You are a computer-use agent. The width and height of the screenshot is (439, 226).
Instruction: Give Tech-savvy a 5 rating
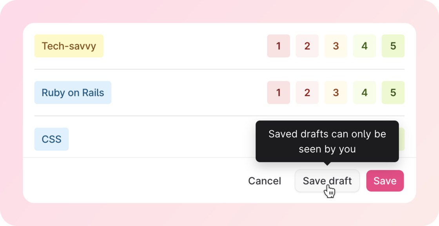point(393,46)
